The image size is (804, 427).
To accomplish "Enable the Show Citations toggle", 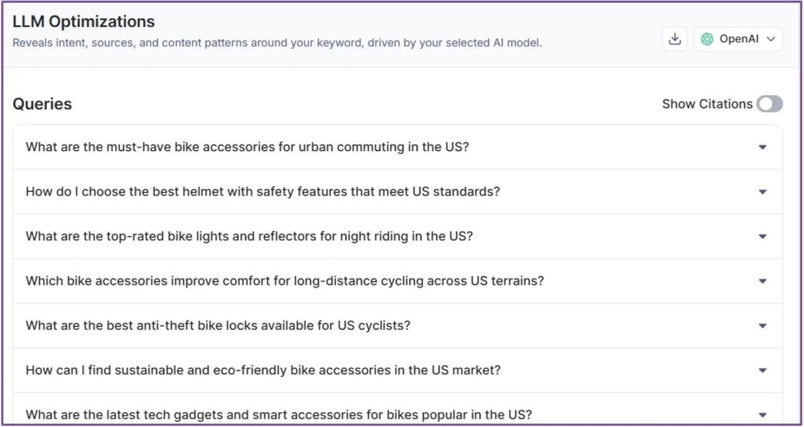I will tap(769, 104).
